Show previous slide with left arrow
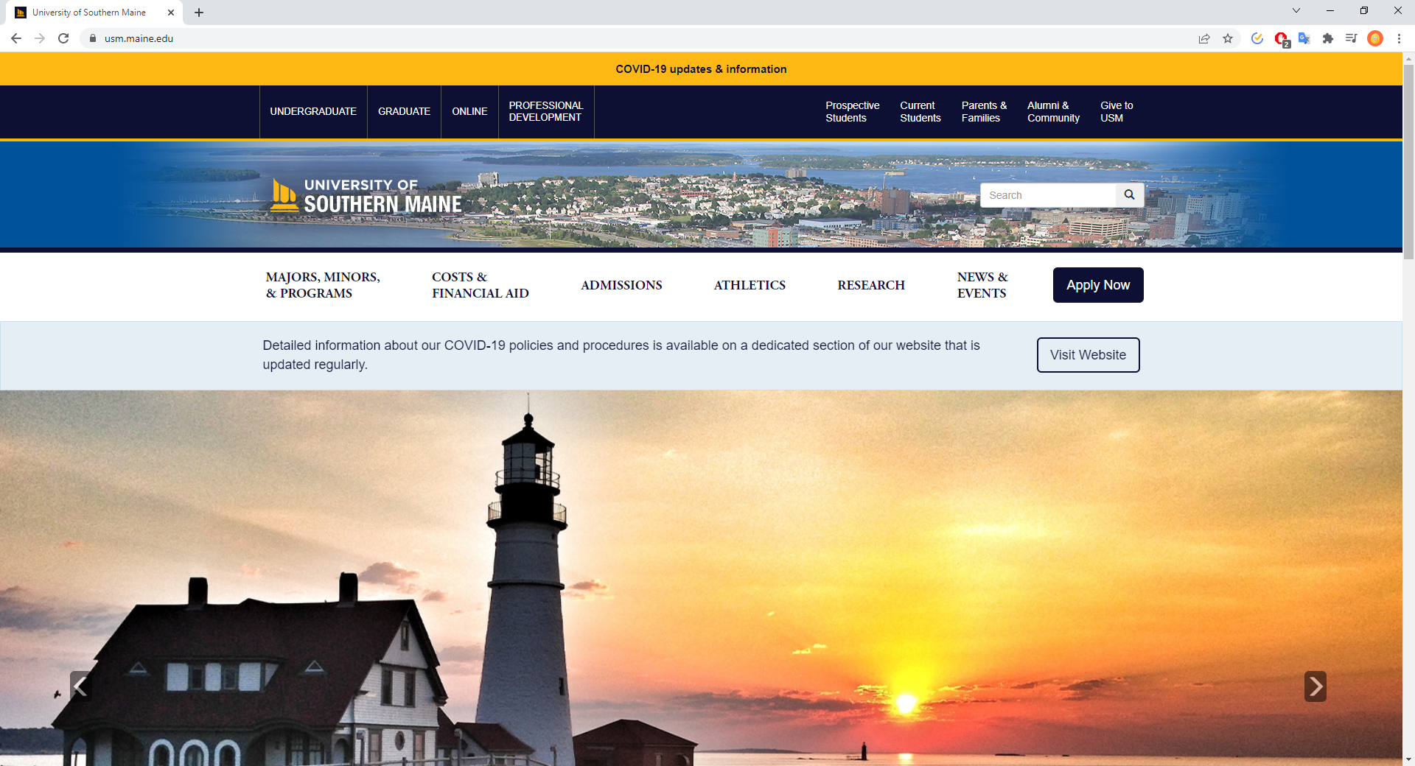This screenshot has height=766, width=1415. (x=80, y=686)
